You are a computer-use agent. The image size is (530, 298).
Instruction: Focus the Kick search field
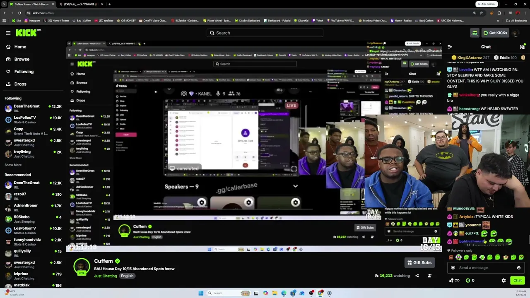pyautogui.click(x=265, y=33)
